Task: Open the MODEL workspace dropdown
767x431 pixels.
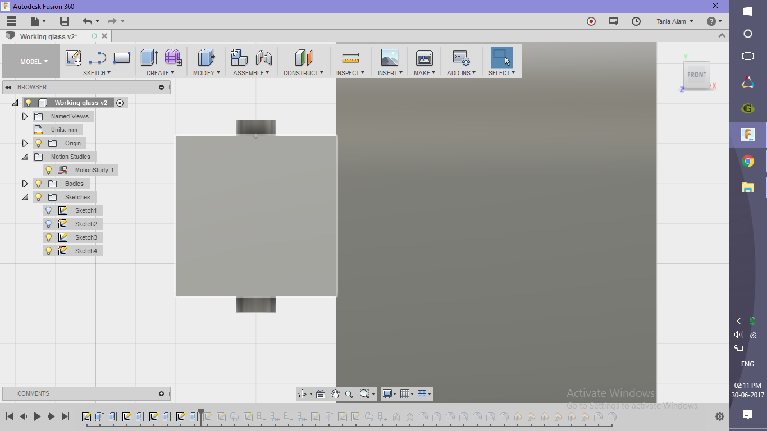Action: tap(34, 62)
